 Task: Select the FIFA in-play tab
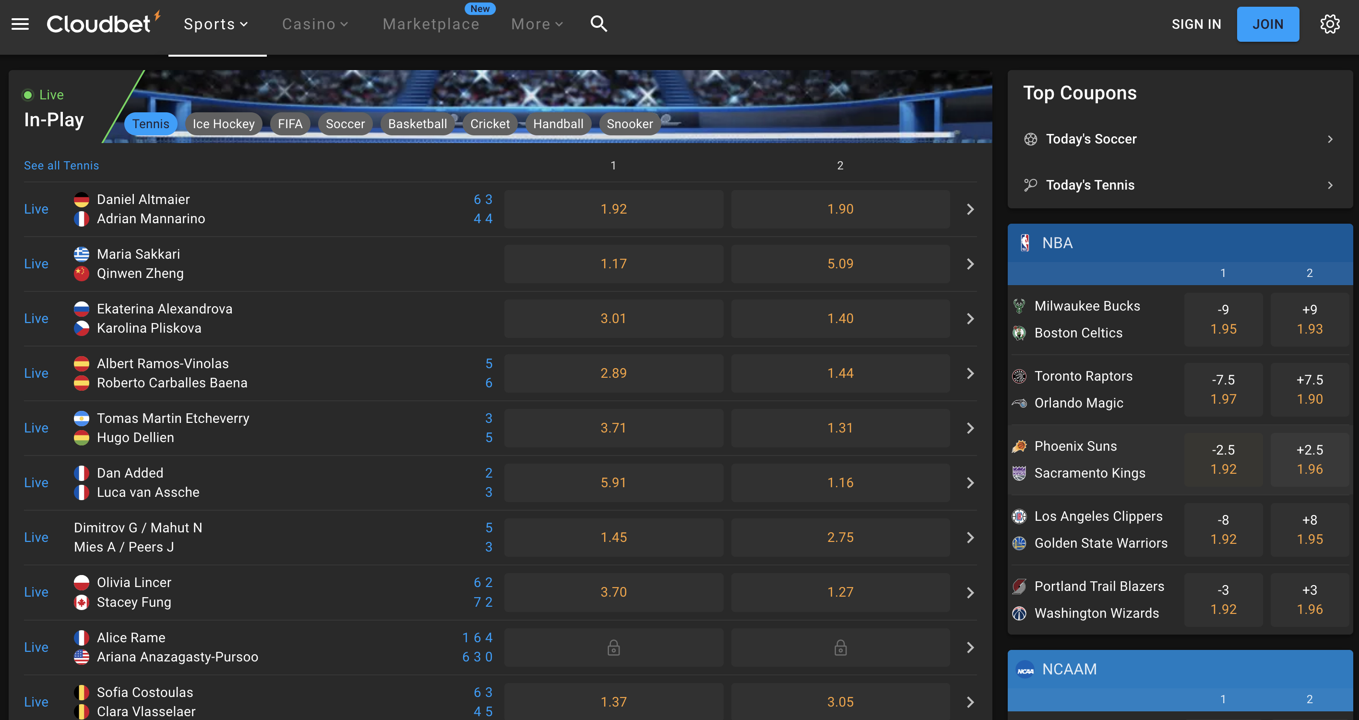pyautogui.click(x=290, y=124)
